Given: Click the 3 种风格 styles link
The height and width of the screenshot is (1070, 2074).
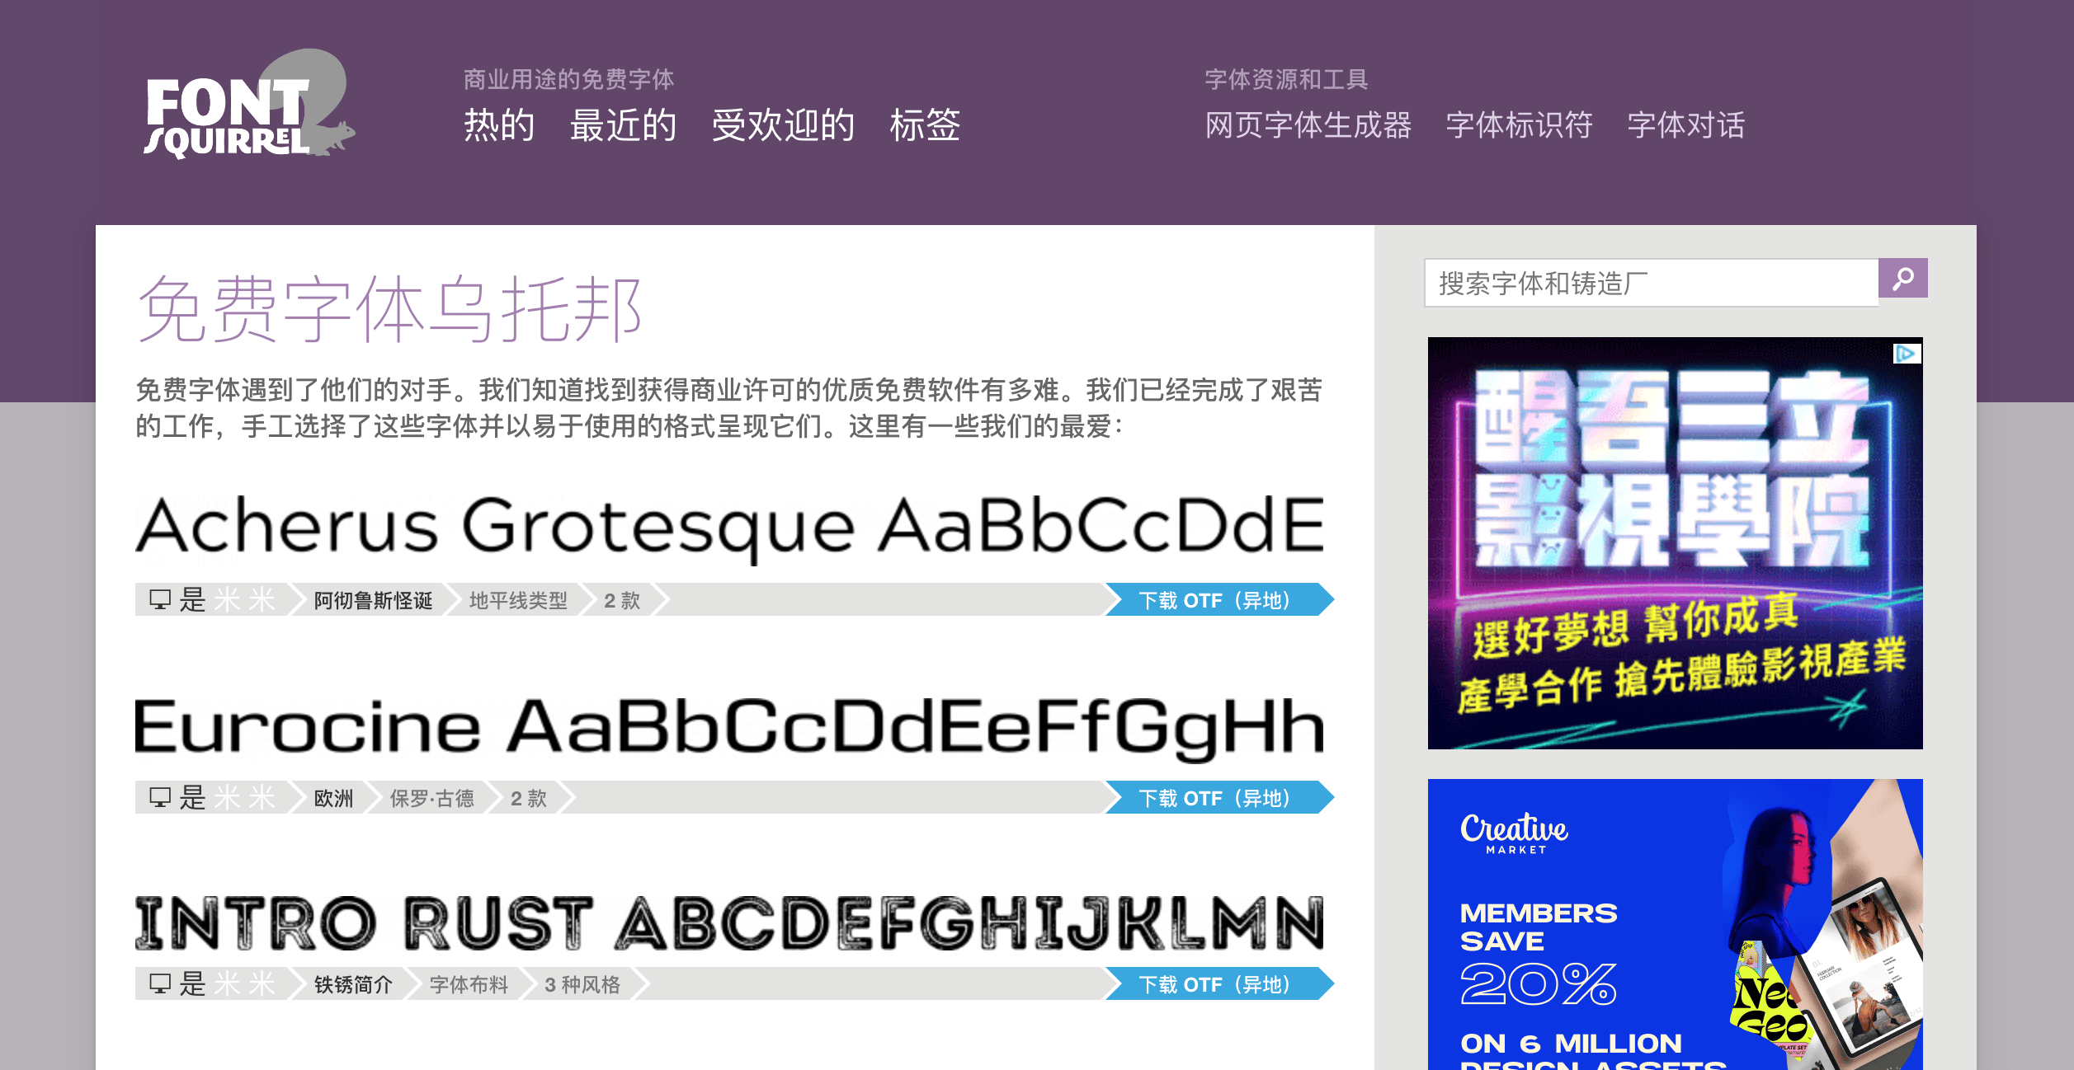Looking at the screenshot, I should pyautogui.click(x=582, y=984).
